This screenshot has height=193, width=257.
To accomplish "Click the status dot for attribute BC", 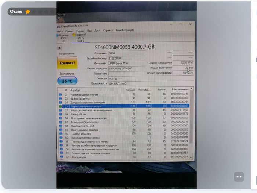I will pos(61,134).
